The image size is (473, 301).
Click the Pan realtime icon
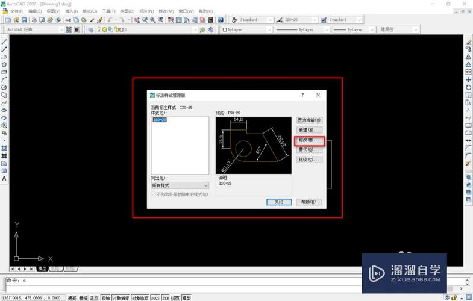coord(137,20)
